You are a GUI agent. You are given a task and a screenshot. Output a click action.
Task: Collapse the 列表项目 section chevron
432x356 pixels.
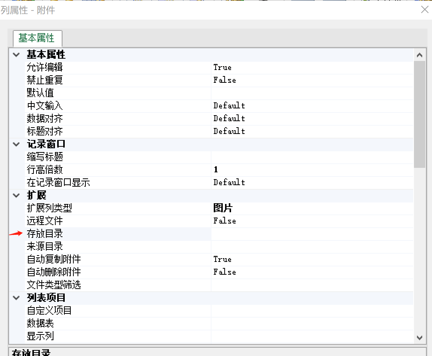16,298
